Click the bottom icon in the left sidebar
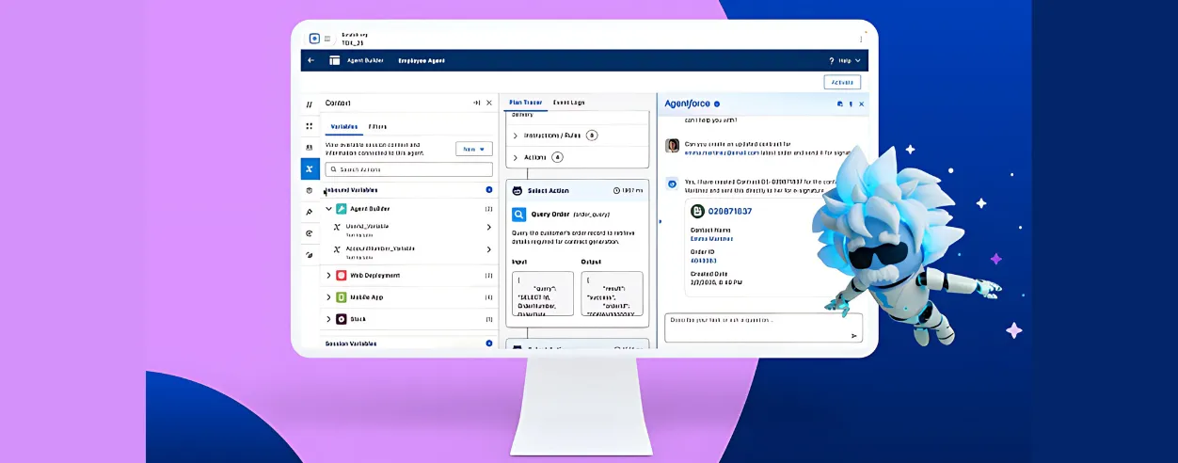The height and width of the screenshot is (463, 1178). click(x=310, y=255)
